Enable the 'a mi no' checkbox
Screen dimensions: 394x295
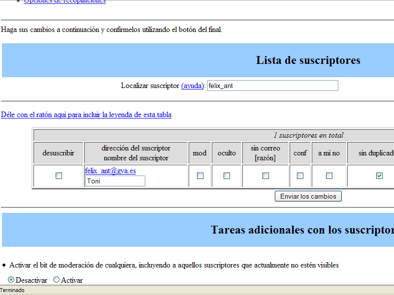[x=329, y=176]
